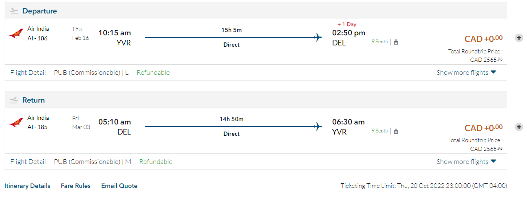The image size is (527, 198).
Task: Expand departure fare with plus icon
Action: 519,38
